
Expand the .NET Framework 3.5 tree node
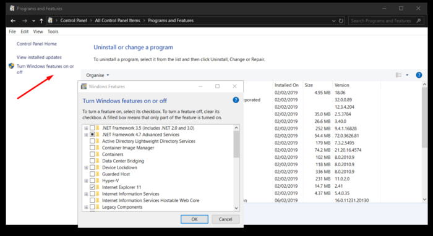click(x=86, y=129)
